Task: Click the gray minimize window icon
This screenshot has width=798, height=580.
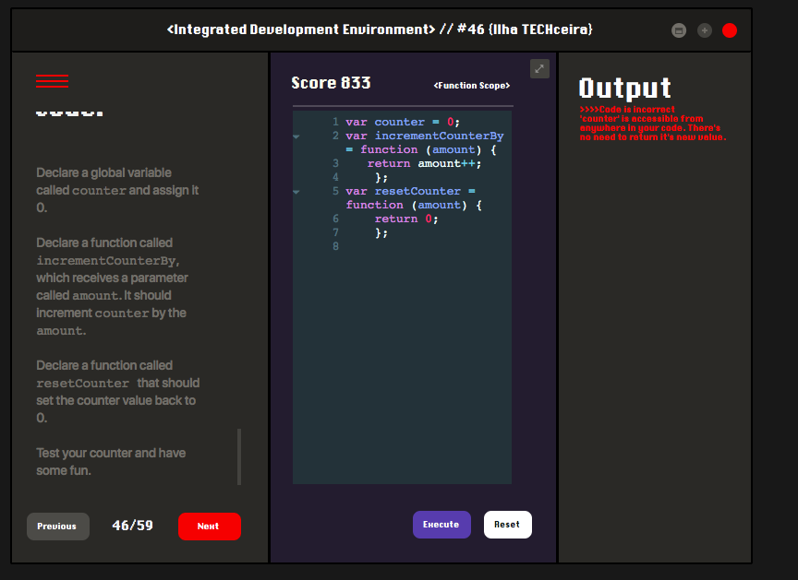Action: click(x=679, y=30)
